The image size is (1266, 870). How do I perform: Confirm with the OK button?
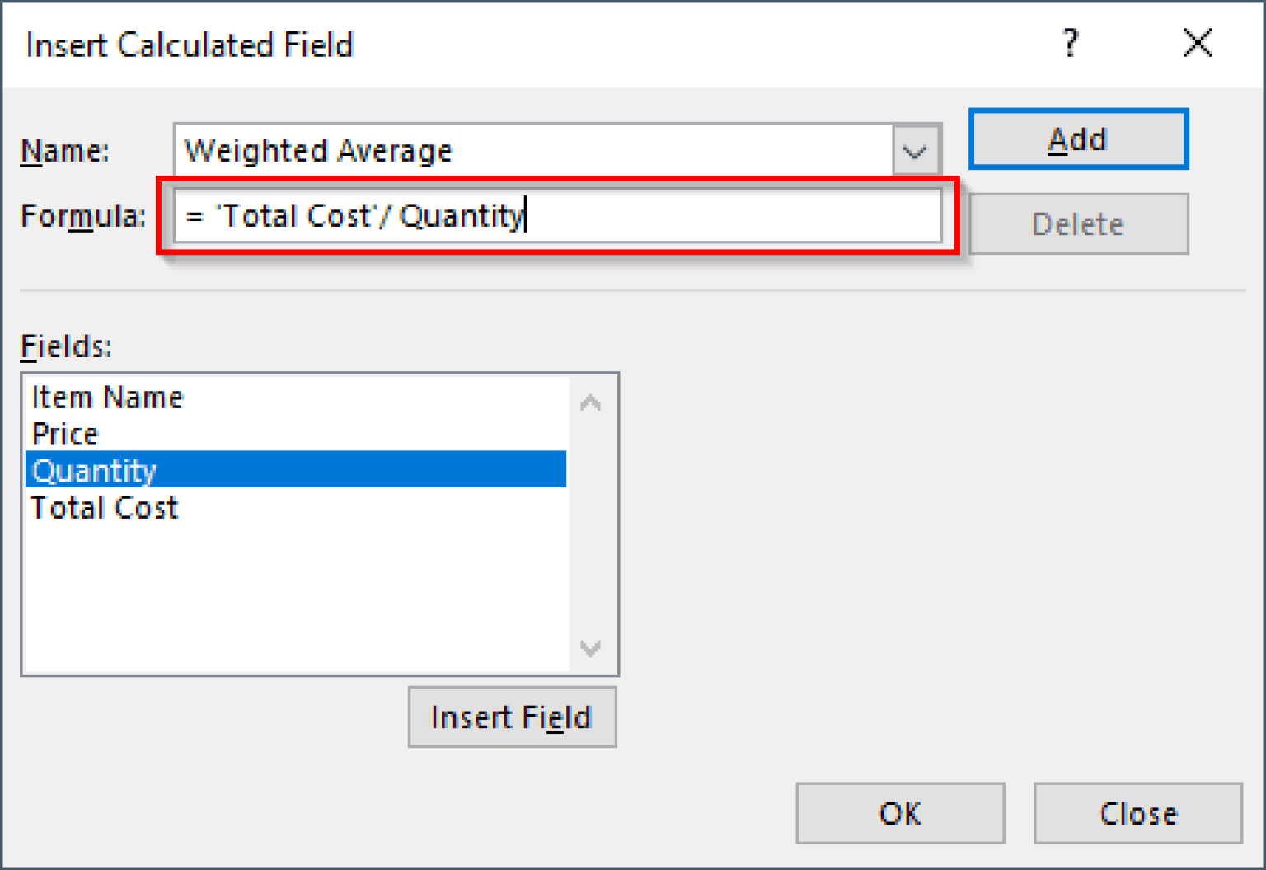pyautogui.click(x=899, y=813)
